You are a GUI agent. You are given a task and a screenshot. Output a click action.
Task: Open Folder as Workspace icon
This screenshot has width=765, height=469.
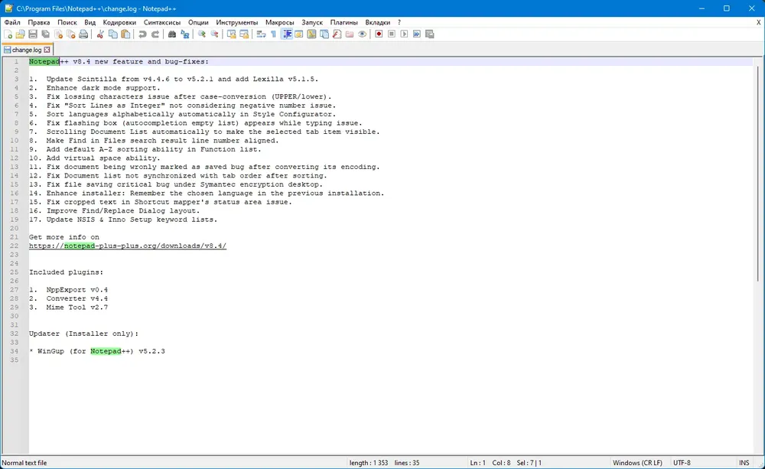coord(350,34)
